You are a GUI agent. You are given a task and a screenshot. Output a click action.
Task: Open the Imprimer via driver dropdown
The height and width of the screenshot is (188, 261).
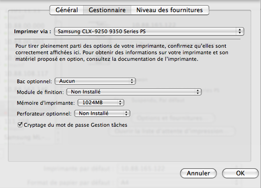[149, 31]
